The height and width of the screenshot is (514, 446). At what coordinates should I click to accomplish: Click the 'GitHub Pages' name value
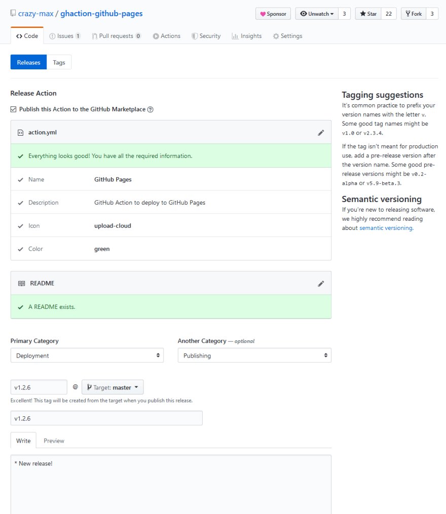[x=113, y=180]
